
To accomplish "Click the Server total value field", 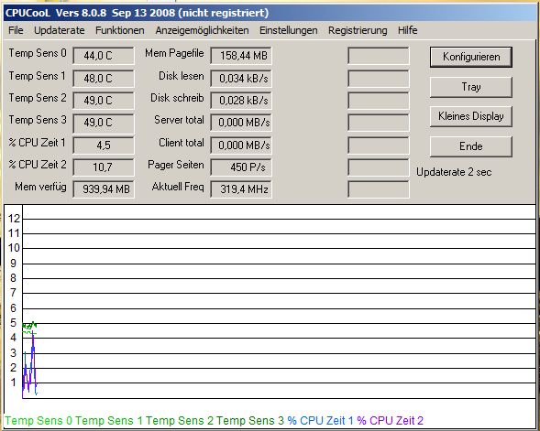I will pyautogui.click(x=241, y=123).
